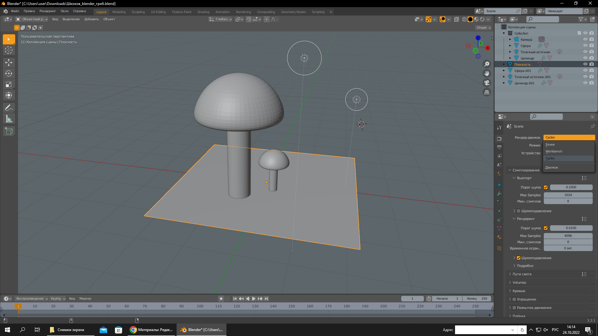Open the Material properties sphere tab
Image resolution: width=598 pixels, height=336 pixels.
(x=499, y=237)
